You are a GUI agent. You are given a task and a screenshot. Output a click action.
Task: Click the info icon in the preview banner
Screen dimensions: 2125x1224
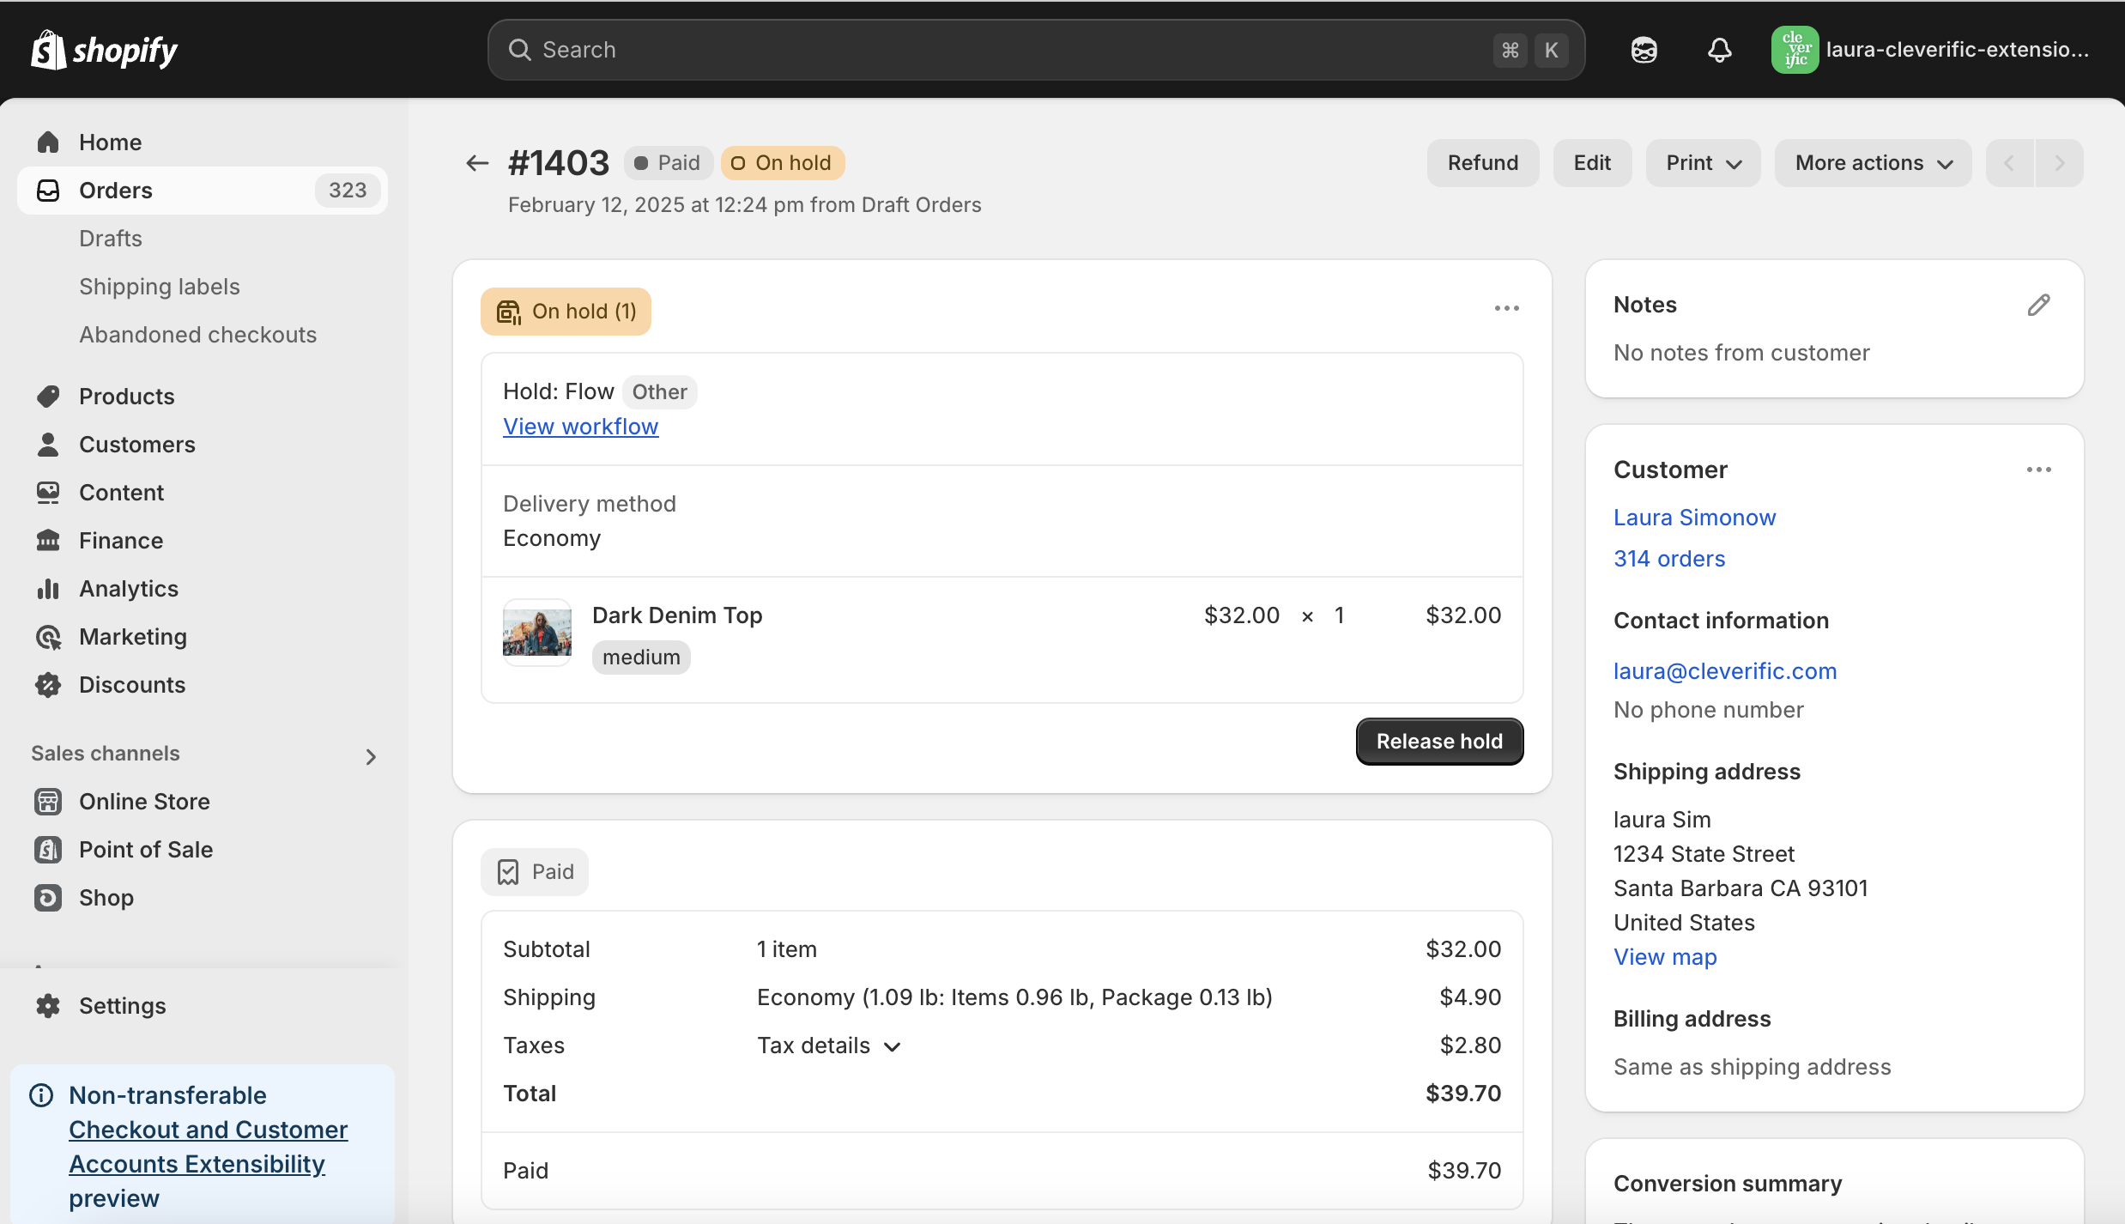click(41, 1094)
